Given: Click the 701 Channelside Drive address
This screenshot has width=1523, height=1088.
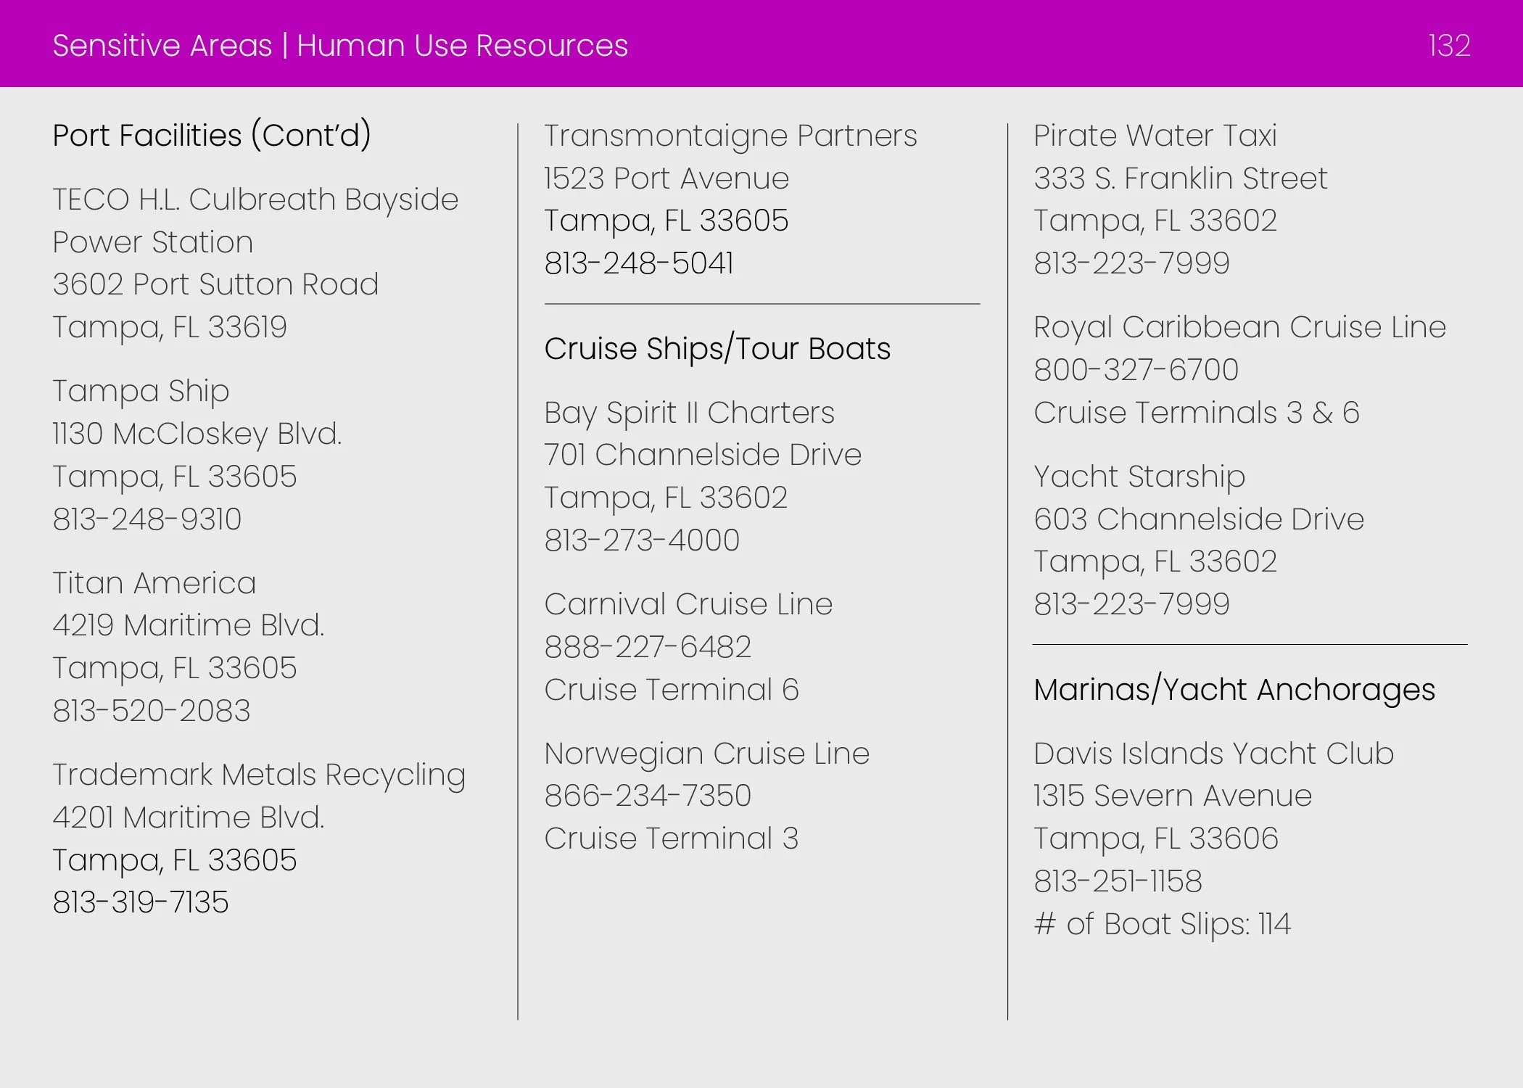Looking at the screenshot, I should 702,455.
